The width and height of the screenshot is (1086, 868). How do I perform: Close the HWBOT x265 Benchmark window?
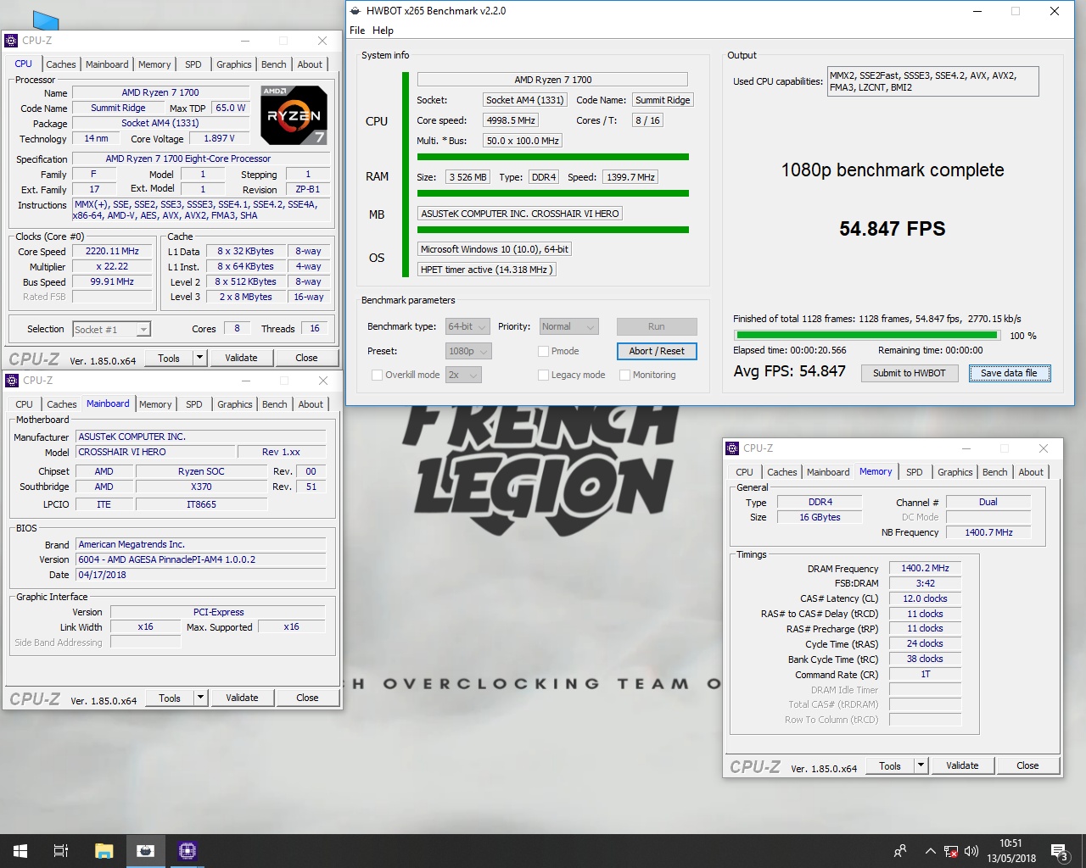coord(1055,11)
